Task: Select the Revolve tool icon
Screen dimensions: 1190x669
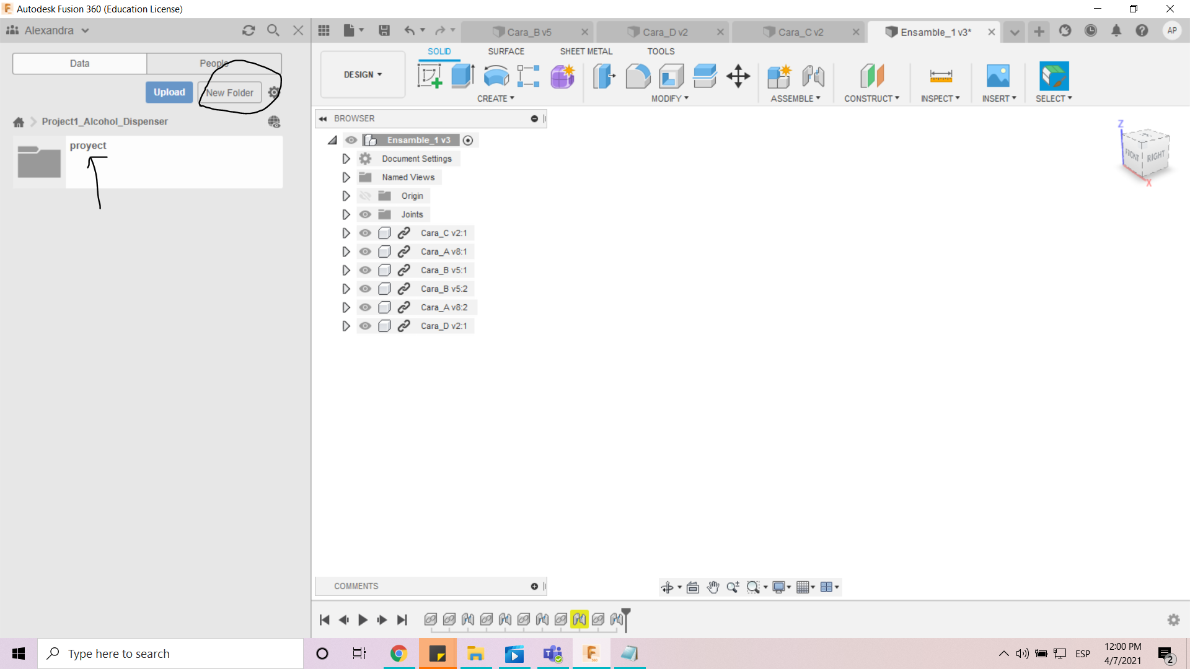Action: pos(496,76)
